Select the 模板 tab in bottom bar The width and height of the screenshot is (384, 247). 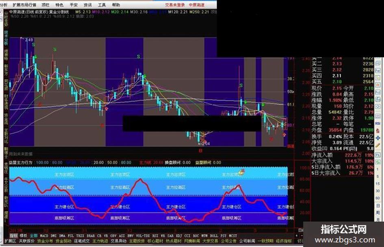(24, 236)
